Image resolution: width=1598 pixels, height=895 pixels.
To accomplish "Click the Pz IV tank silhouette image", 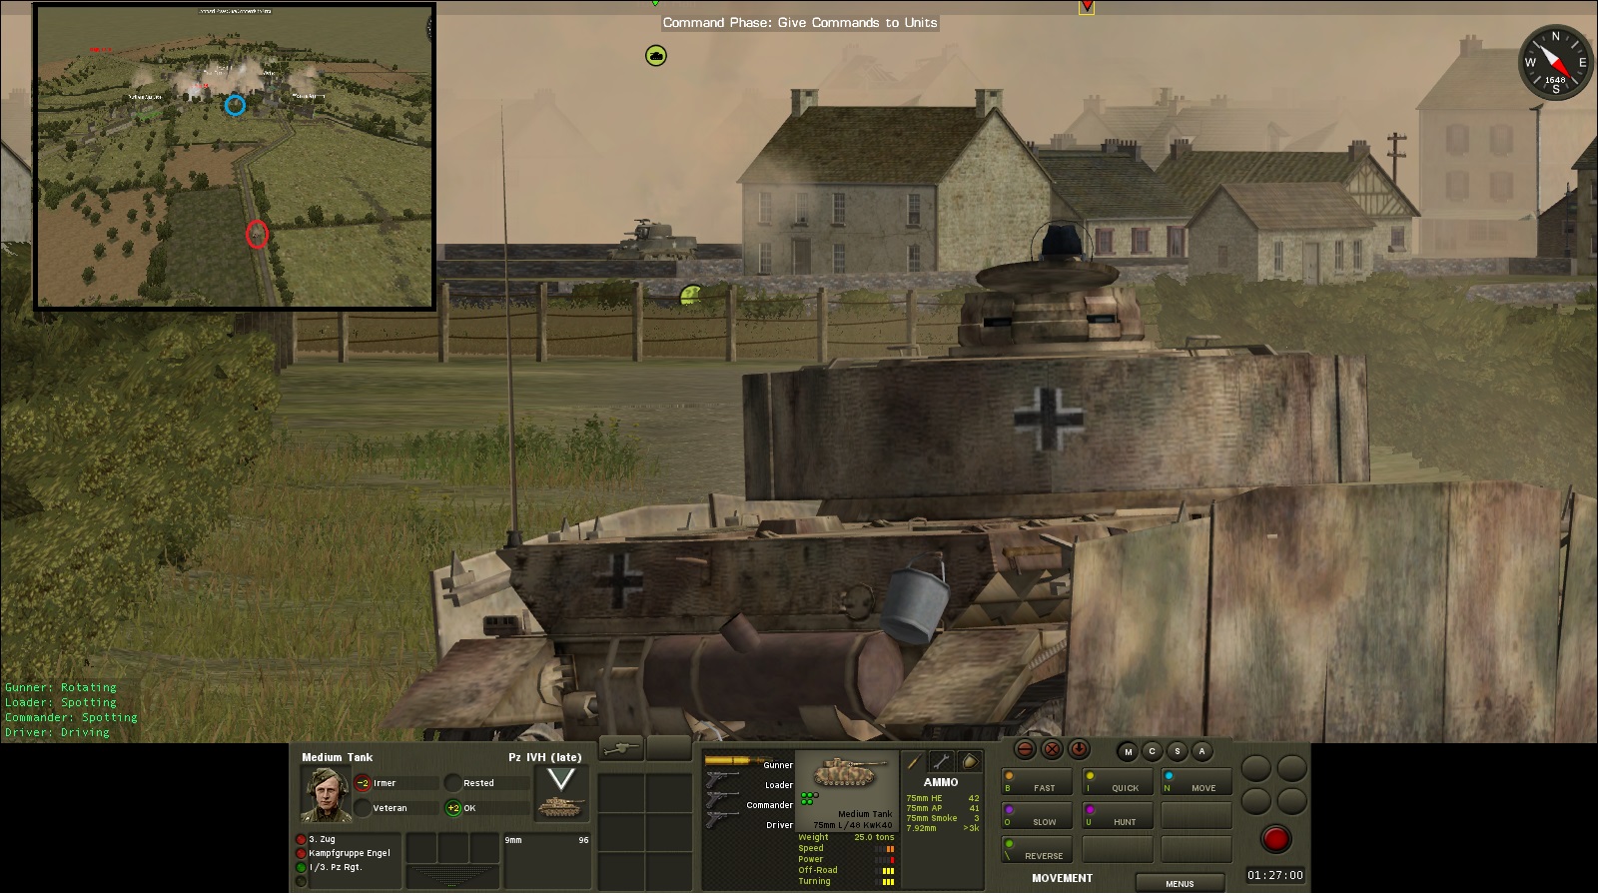I will 850,773.
